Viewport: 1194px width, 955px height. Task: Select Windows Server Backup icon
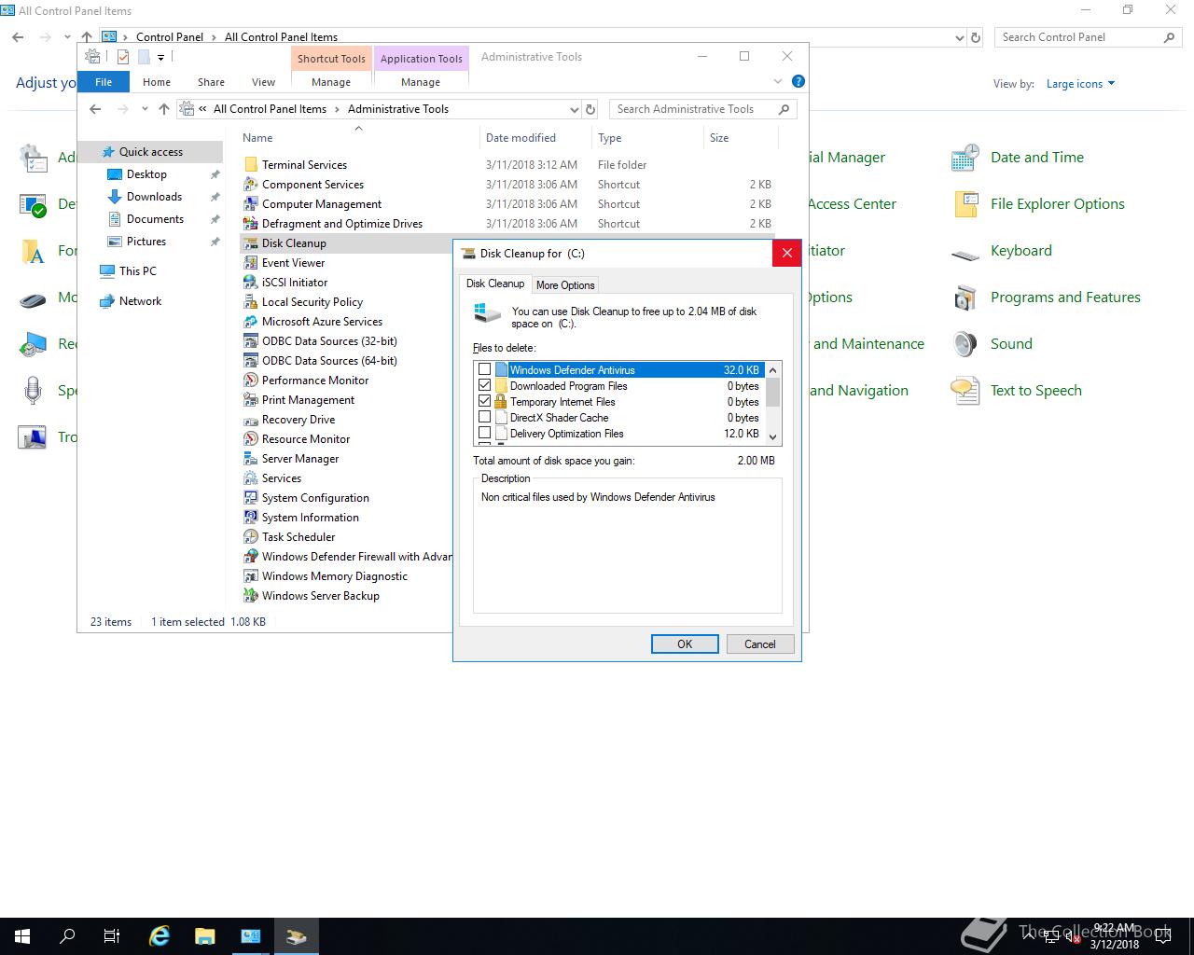click(250, 596)
